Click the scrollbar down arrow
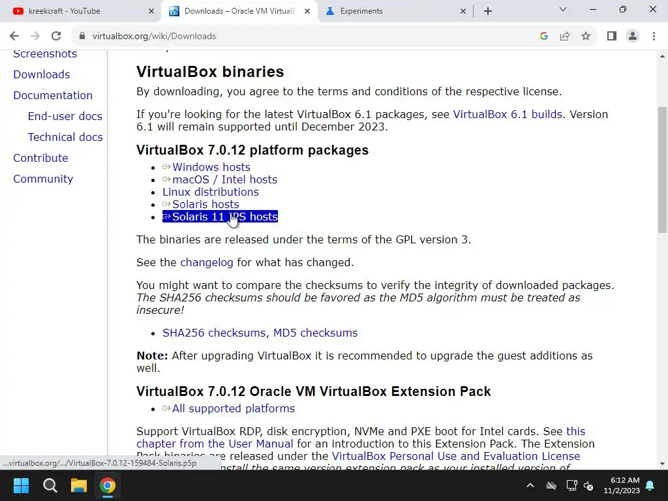The height and width of the screenshot is (501, 668). [662, 464]
